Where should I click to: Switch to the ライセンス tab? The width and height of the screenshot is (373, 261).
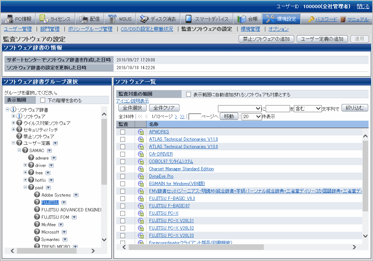(56, 19)
